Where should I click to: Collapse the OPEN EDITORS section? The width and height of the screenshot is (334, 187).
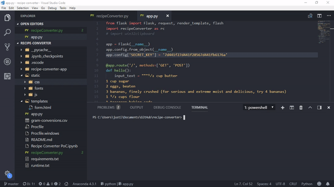(x=32, y=24)
